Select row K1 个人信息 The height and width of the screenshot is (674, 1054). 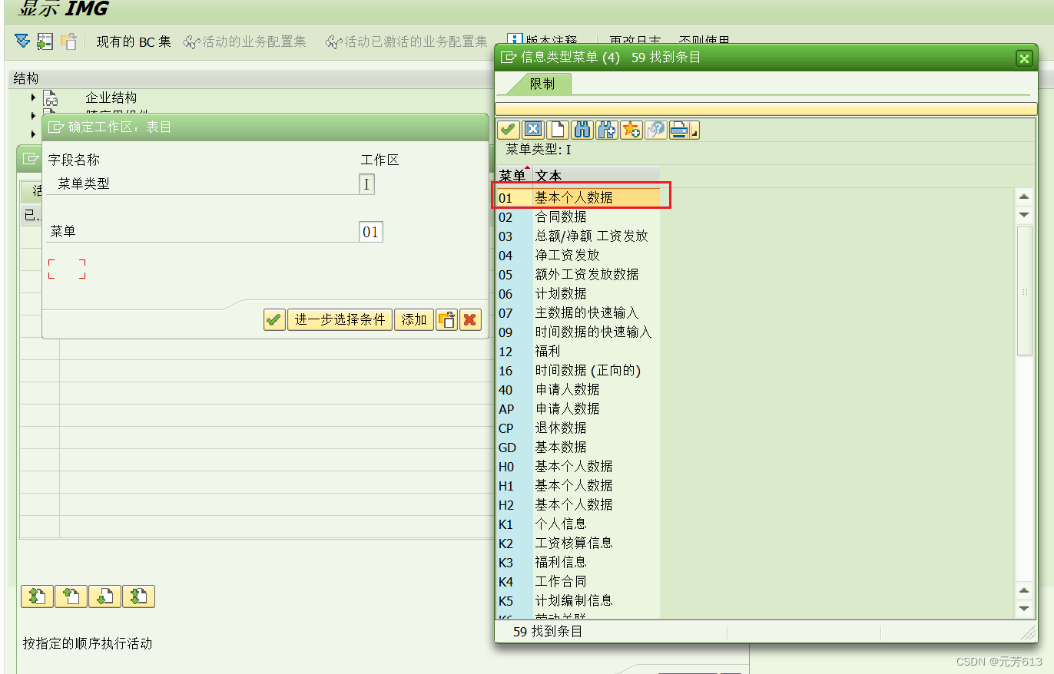pos(578,524)
